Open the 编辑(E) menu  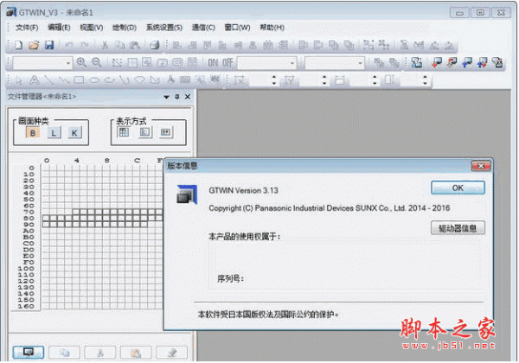point(59,28)
